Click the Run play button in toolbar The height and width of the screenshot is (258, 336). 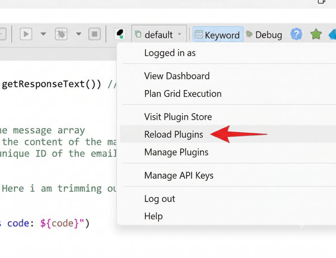pyautogui.click(x=26, y=34)
